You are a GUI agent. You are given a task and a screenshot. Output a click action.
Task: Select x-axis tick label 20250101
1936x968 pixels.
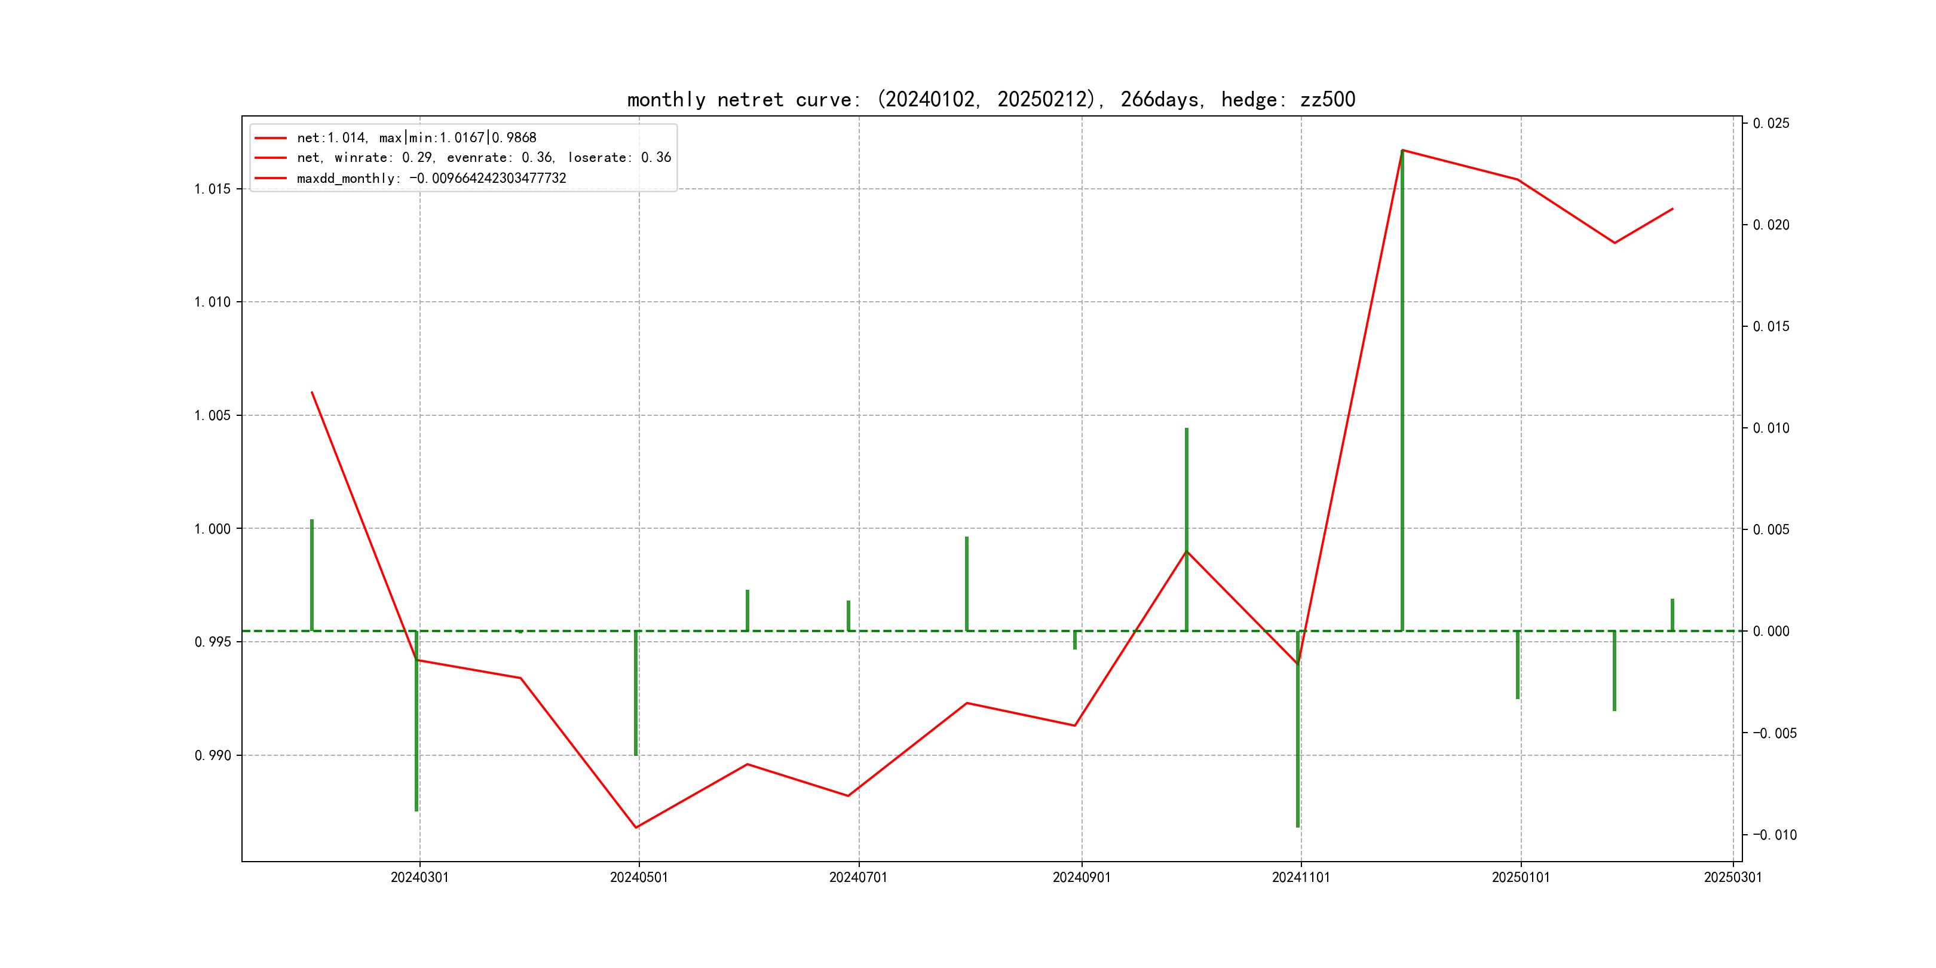(x=1520, y=878)
